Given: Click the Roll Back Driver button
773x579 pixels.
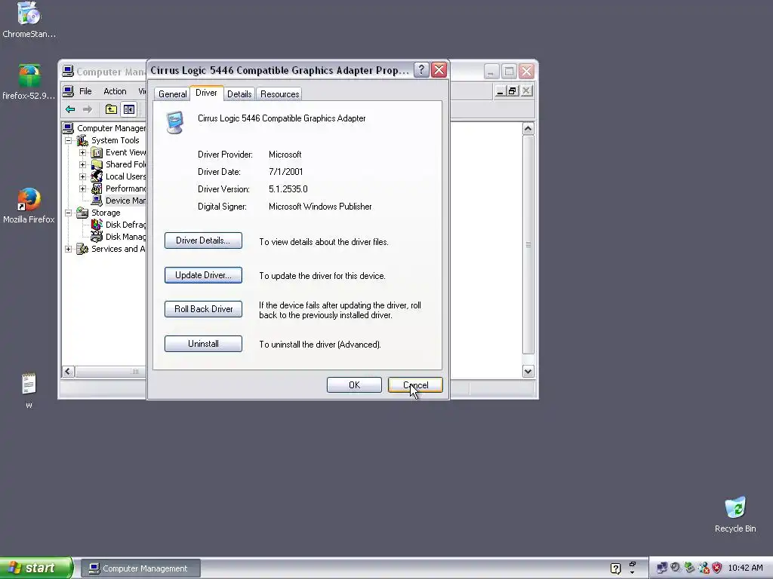Looking at the screenshot, I should pos(203,309).
